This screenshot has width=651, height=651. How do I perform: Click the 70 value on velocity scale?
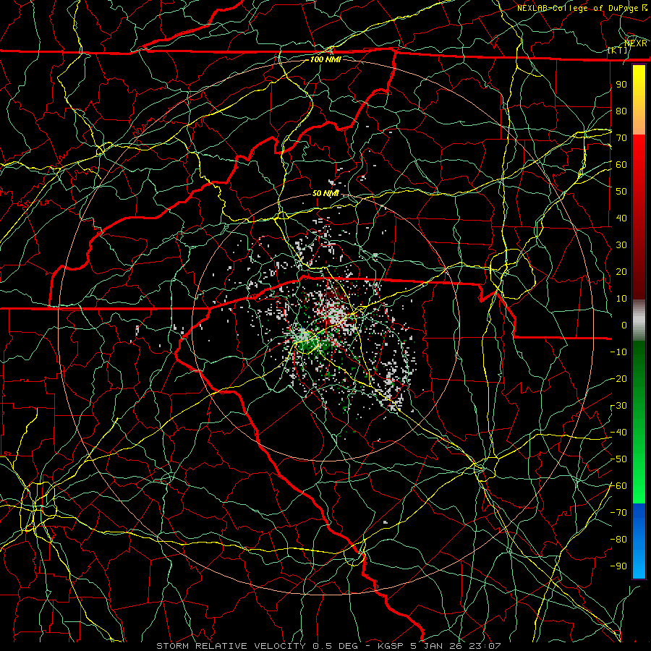(621, 138)
